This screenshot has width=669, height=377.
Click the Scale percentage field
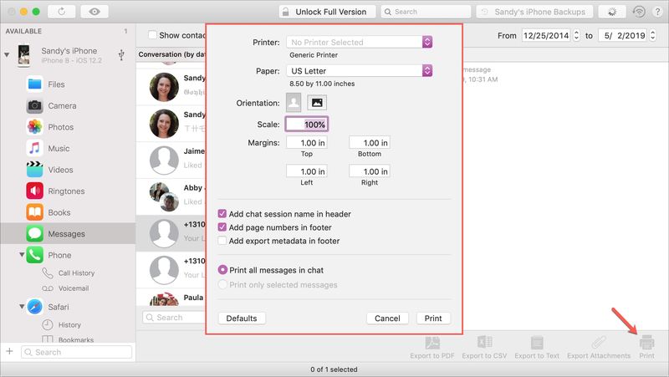(307, 124)
